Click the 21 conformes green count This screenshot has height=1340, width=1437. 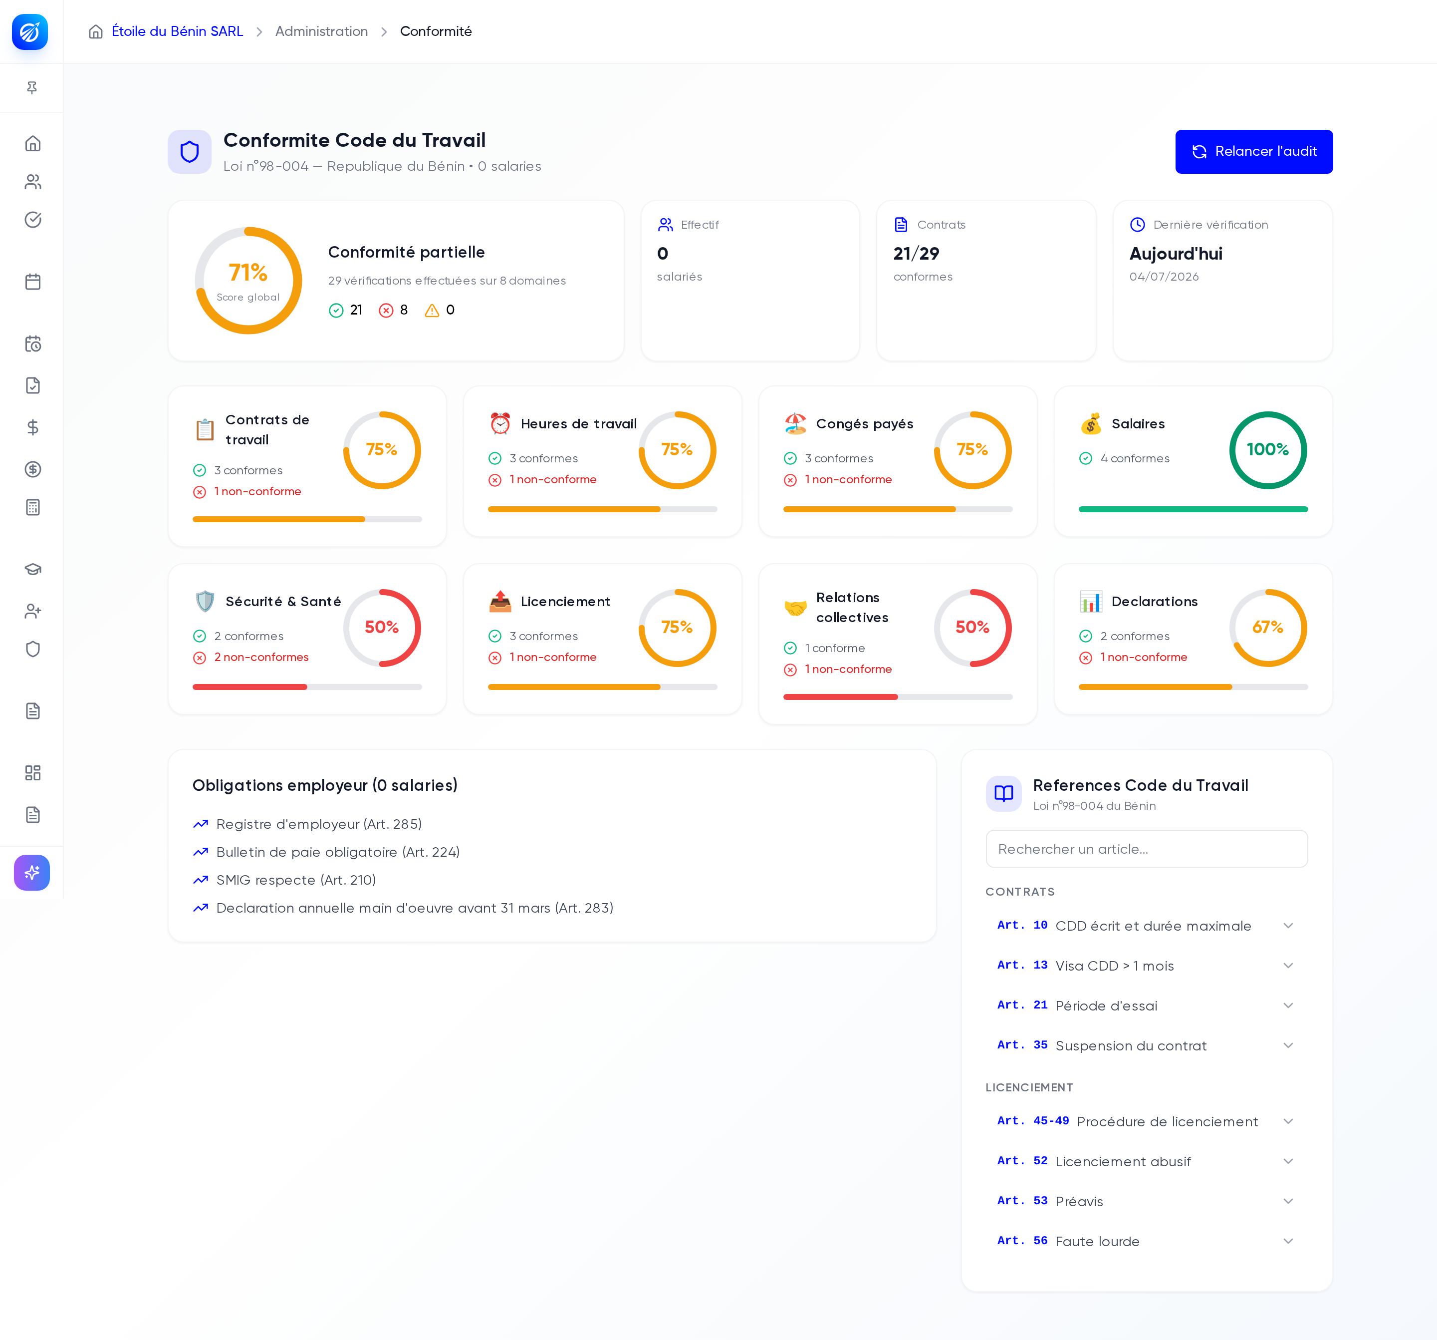(345, 310)
